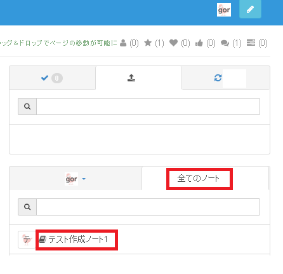This screenshot has width=283, height=274.
Task: Click the thumbs-up icon
Action: tap(199, 43)
